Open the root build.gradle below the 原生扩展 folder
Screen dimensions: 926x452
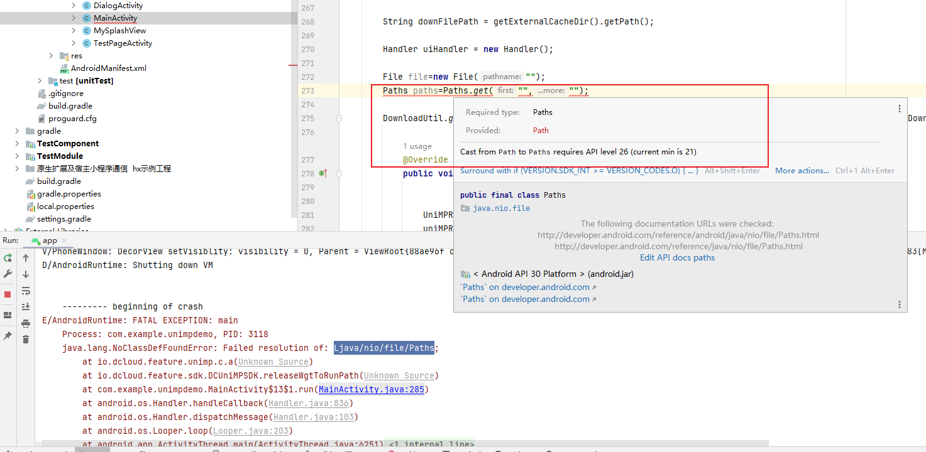(x=58, y=181)
